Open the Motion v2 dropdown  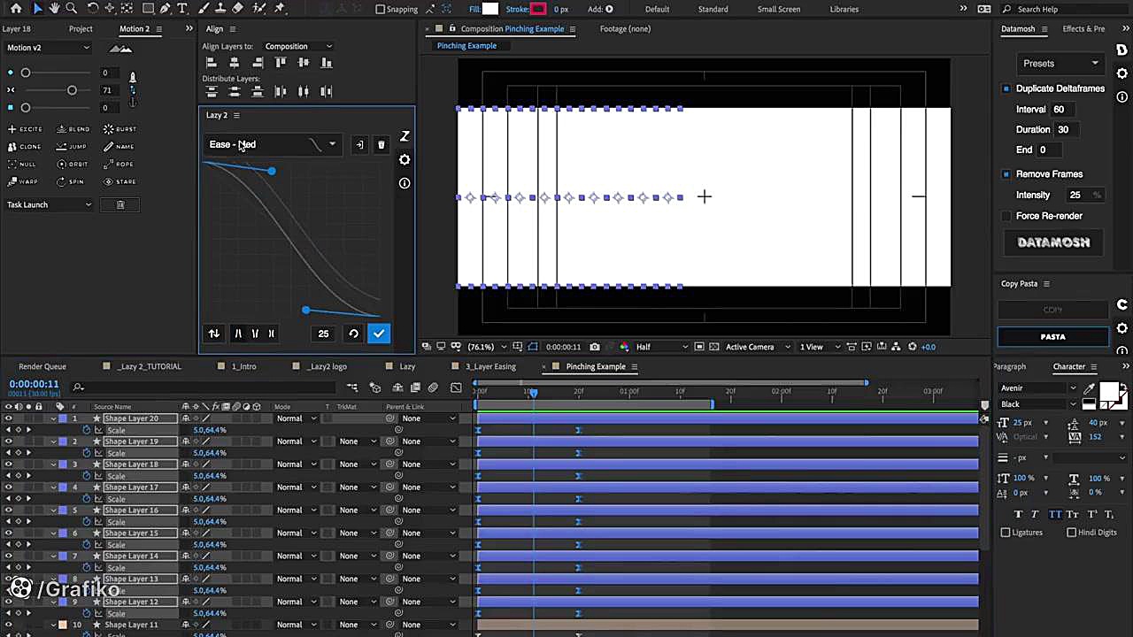49,48
